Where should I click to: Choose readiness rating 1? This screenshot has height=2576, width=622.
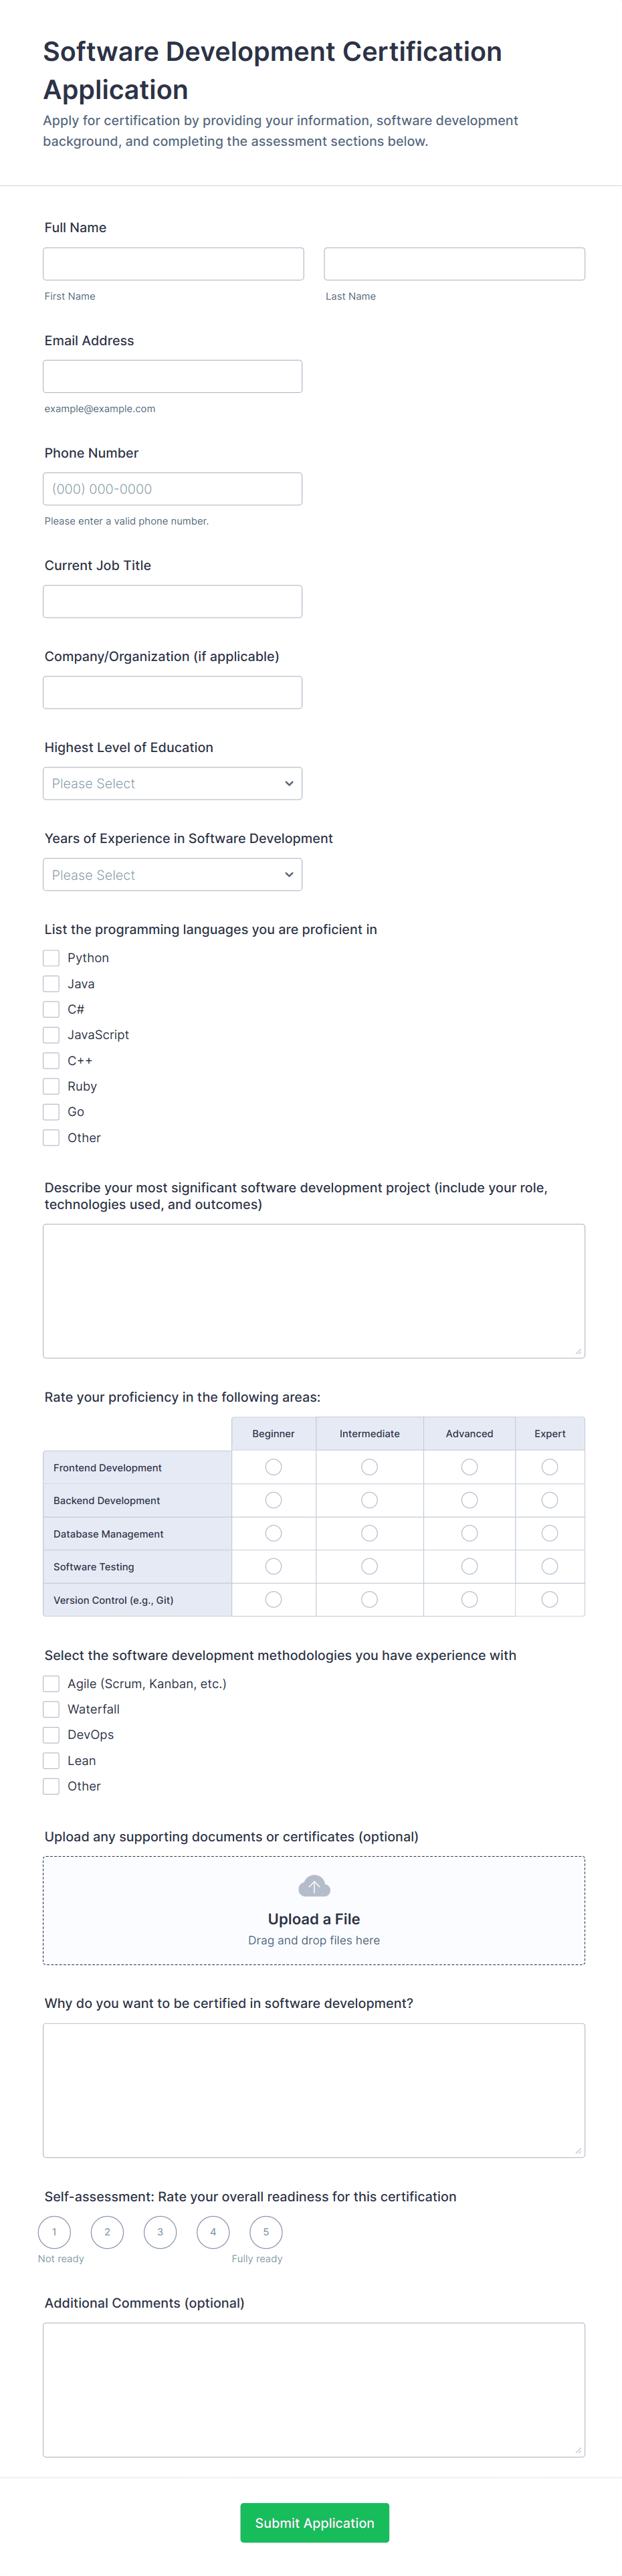tap(54, 2232)
